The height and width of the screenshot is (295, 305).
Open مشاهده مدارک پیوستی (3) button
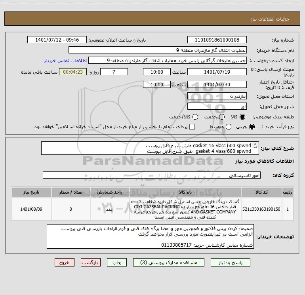[169, 263]
